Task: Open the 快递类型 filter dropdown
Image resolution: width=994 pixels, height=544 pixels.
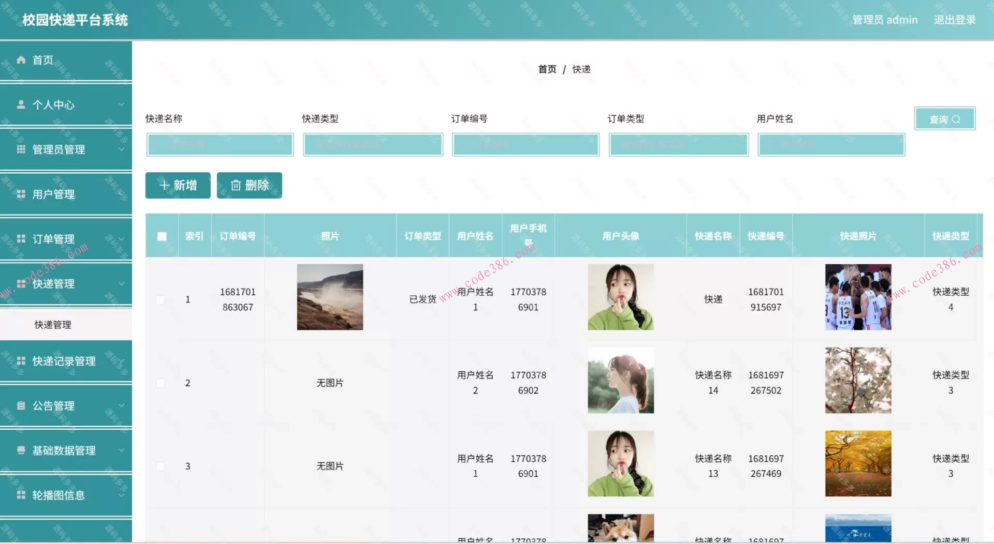Action: point(373,145)
